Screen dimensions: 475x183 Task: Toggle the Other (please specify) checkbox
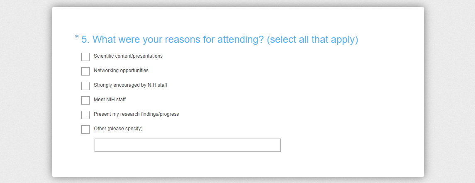pos(85,129)
